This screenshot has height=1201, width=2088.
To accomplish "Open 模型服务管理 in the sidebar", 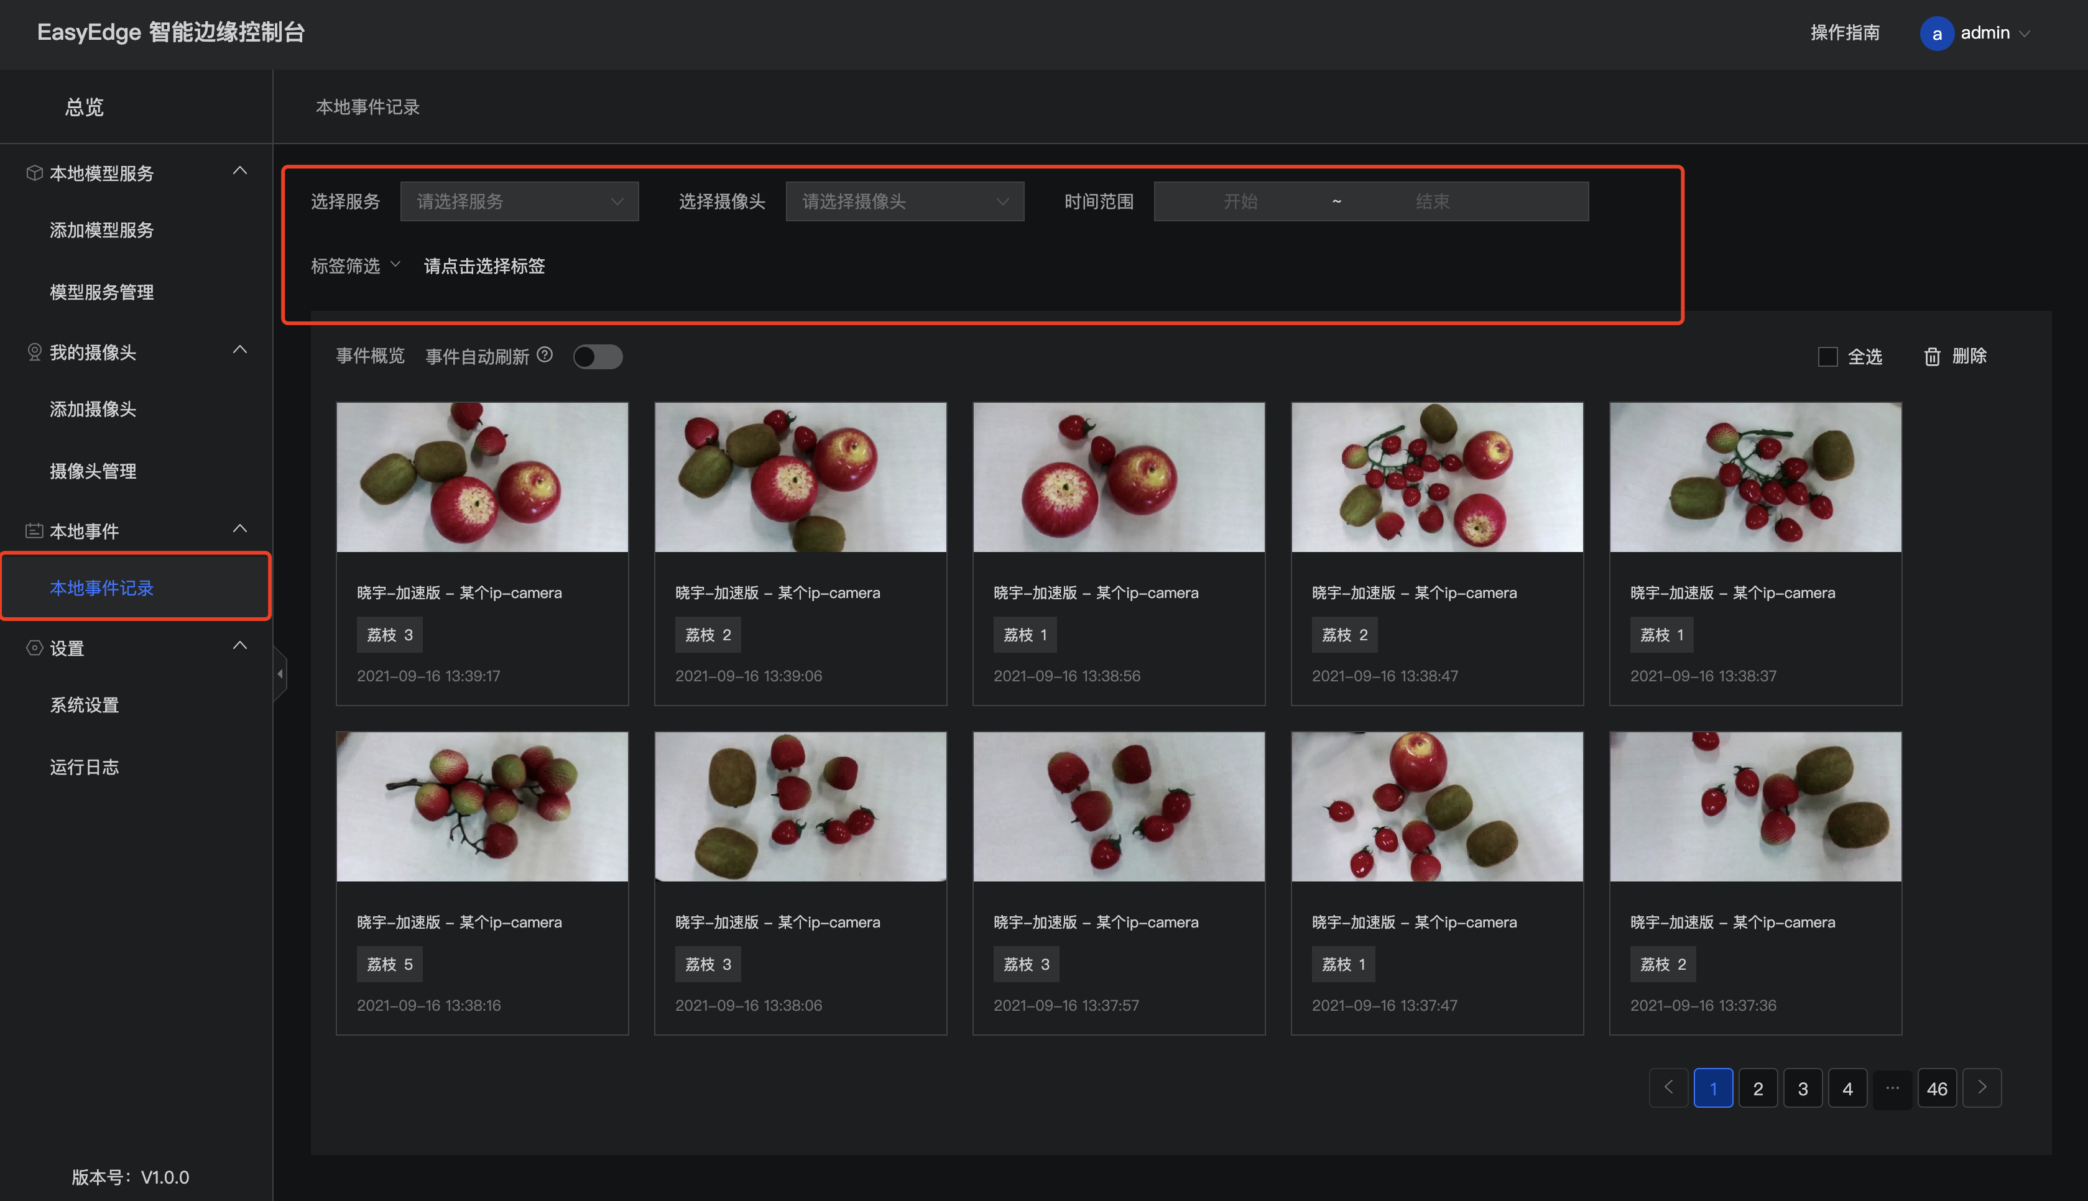I will 101,292.
